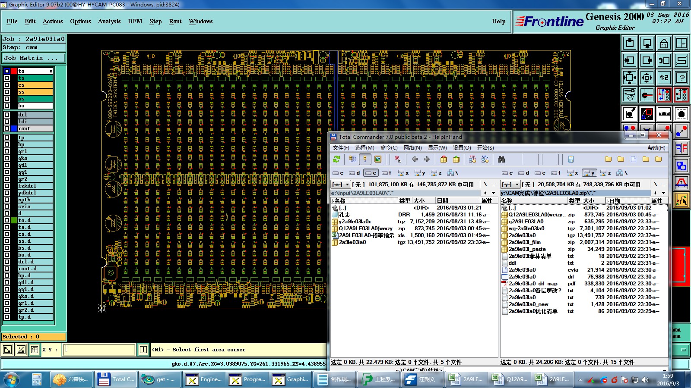The width and height of the screenshot is (691, 388).
Task: Toggle the checkbox for layer ts
Action: coord(7,78)
